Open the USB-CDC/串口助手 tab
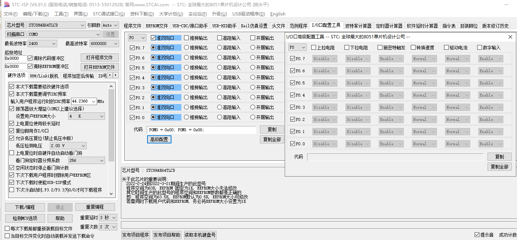 pos(190,26)
